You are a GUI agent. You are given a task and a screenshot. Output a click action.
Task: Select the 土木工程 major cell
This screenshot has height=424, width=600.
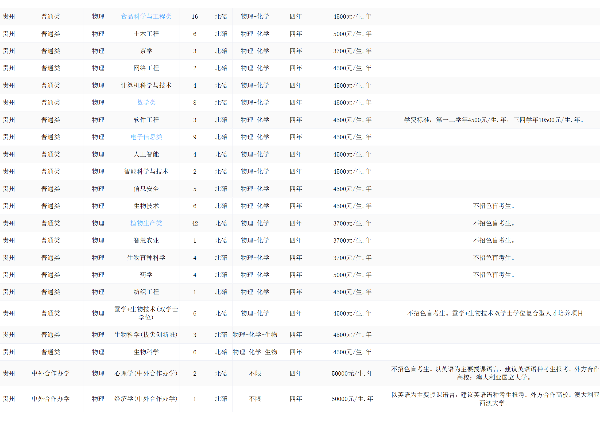[146, 34]
